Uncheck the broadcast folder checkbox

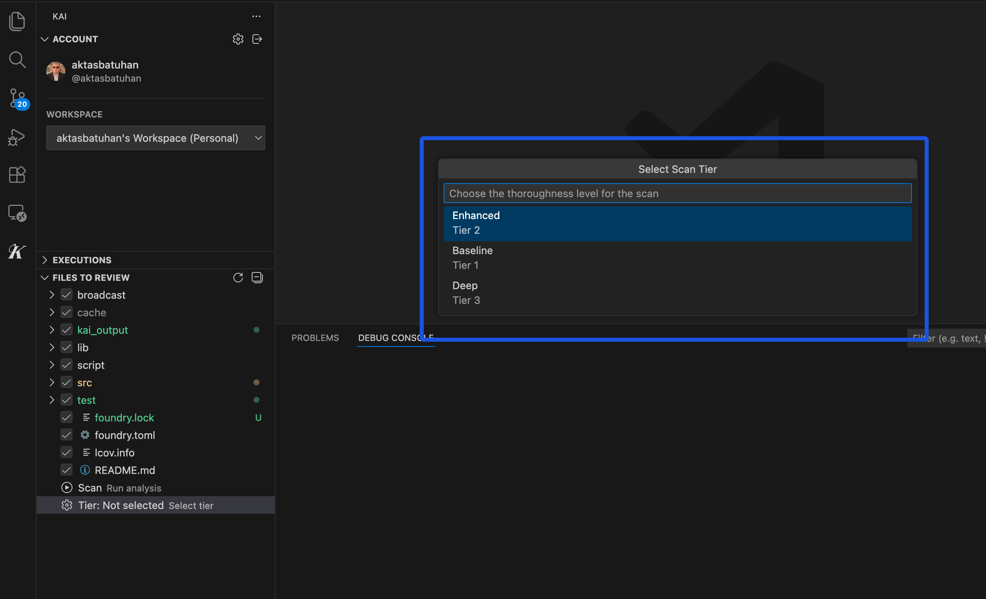pos(67,295)
